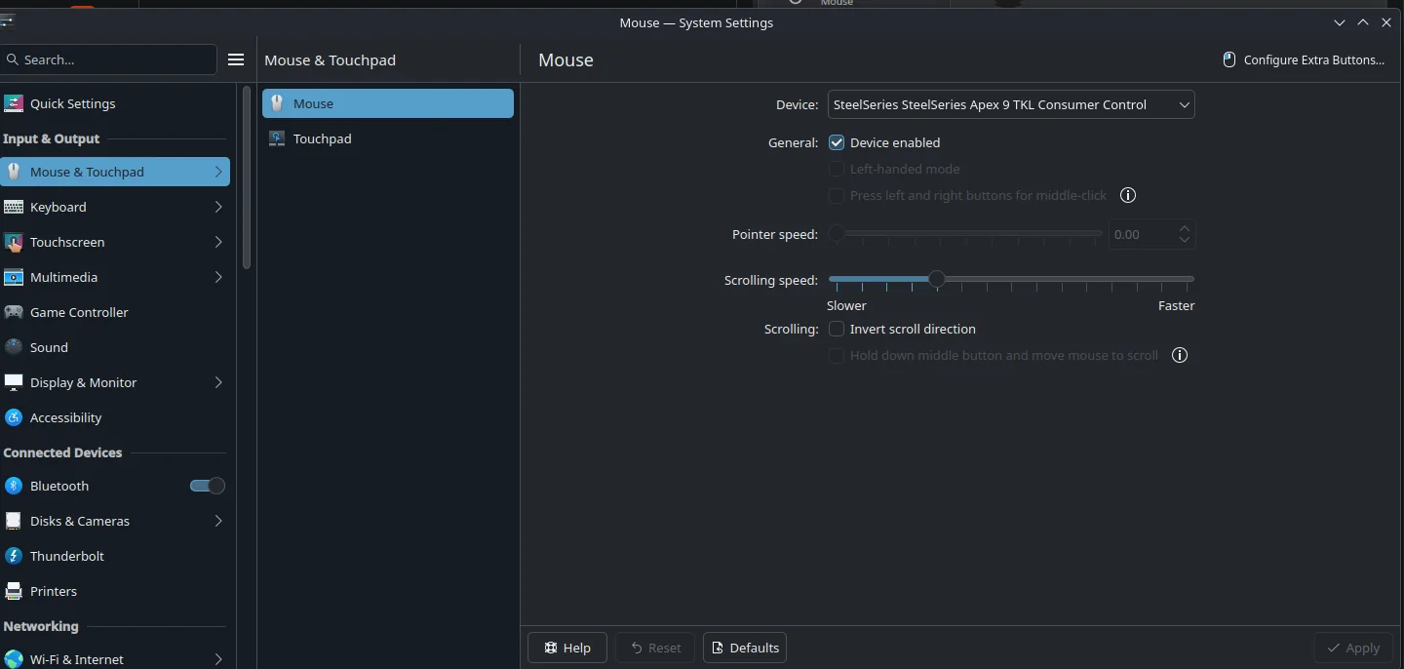
Task: Click the Reset button
Action: point(655,648)
